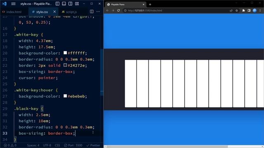Select CSS language mode in status bar
The height and width of the screenshot is (148, 264).
pos(57,145)
